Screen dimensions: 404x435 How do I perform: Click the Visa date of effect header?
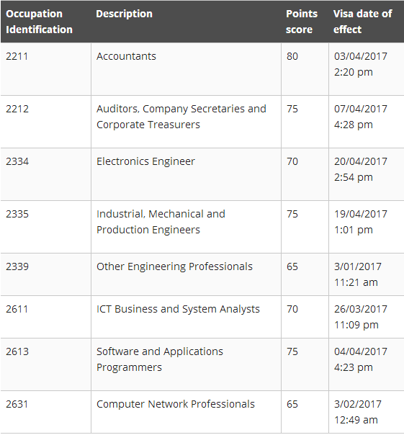[x=362, y=22]
